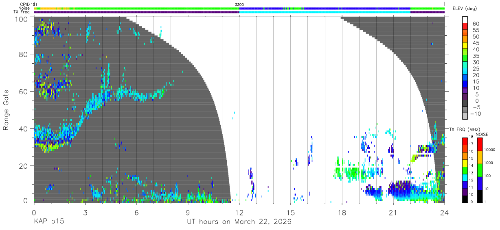Click the time axis tick label '24'
The image size is (500, 230).
point(445,212)
